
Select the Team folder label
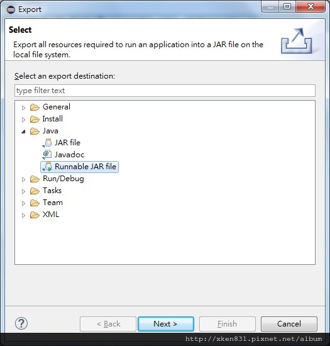click(x=53, y=203)
